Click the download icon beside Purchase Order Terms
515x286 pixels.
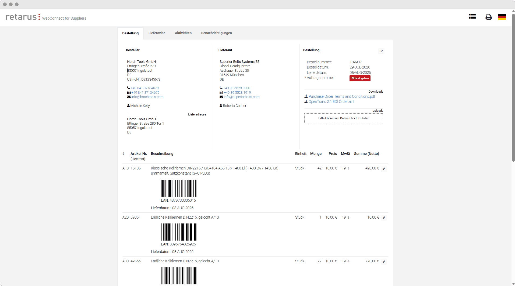(306, 96)
